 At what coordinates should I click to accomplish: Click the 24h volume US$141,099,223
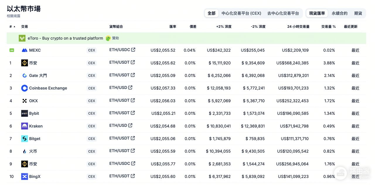pyautogui.click(x=293, y=176)
